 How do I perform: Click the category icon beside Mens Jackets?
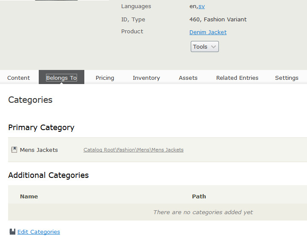click(x=14, y=150)
